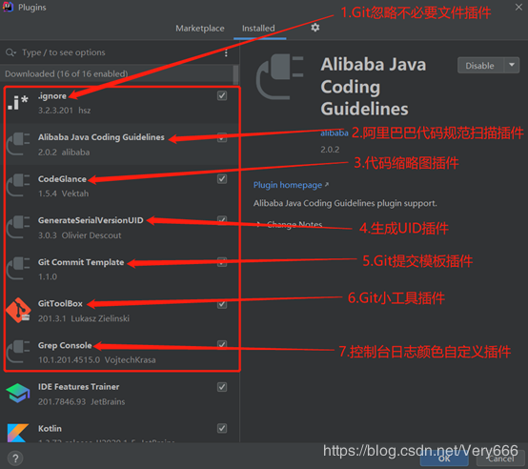Toggle the Git Commit Template checkbox
Viewport: 528px width, 469px height.
(x=222, y=262)
